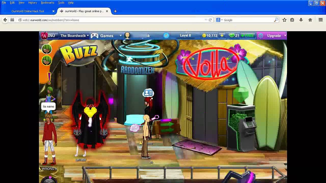Select the bald shirtless avatar

point(146,137)
